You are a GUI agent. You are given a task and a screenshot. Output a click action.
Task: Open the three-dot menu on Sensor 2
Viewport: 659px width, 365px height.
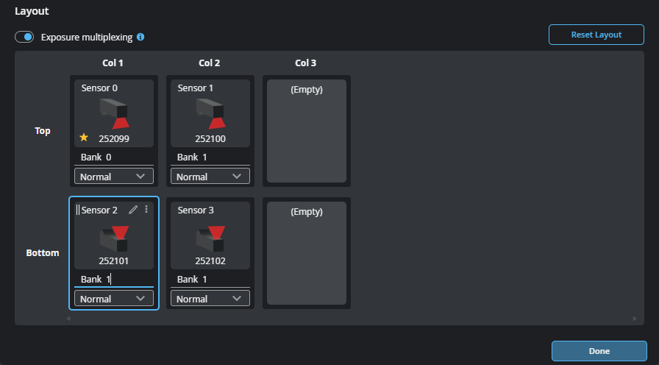coord(146,210)
